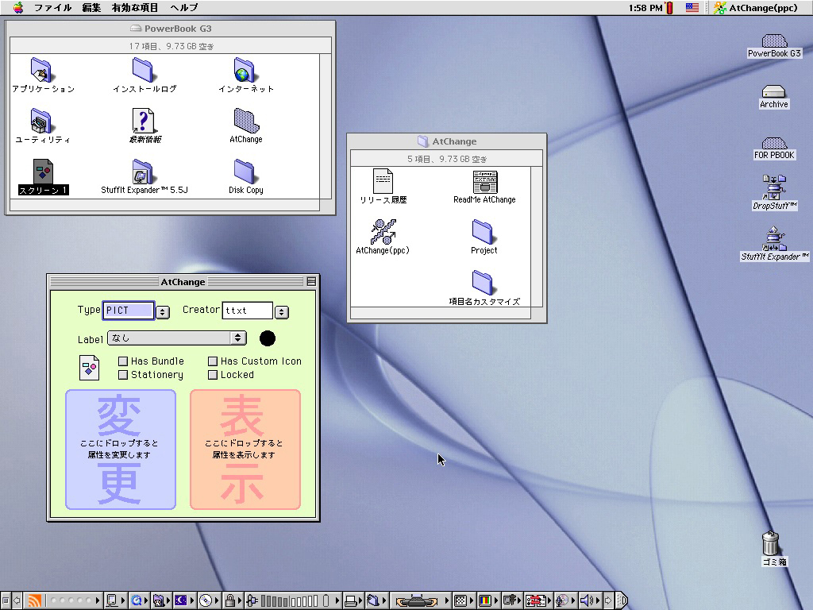
Task: Open the US flag keyboard menu
Action: point(692,8)
